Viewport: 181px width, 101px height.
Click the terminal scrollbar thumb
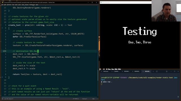click(x=178, y=97)
